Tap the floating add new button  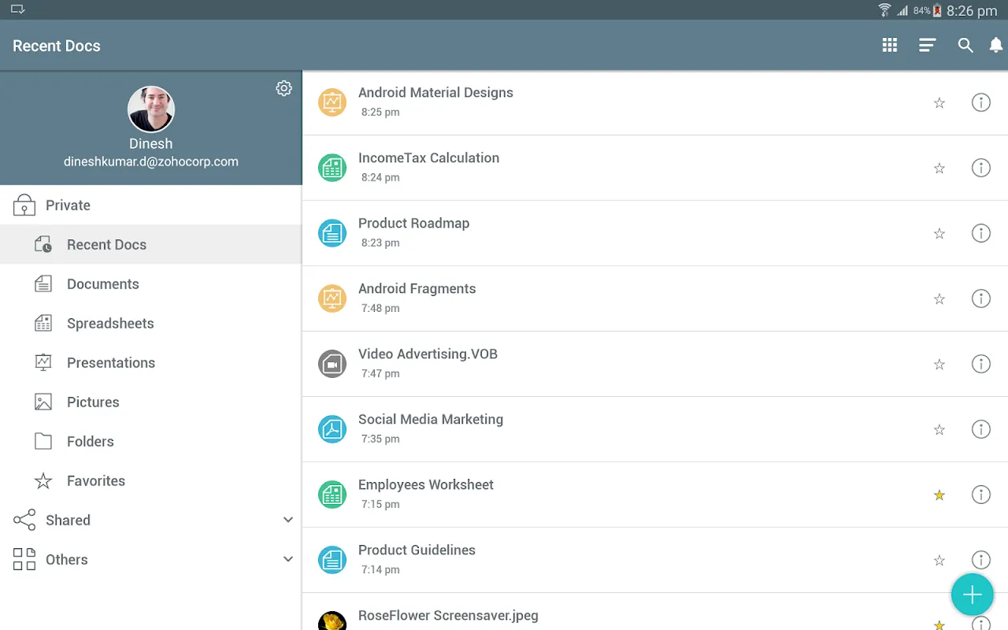tap(972, 595)
